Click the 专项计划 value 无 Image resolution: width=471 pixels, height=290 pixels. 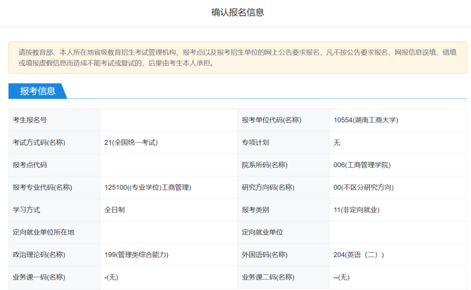pos(337,142)
